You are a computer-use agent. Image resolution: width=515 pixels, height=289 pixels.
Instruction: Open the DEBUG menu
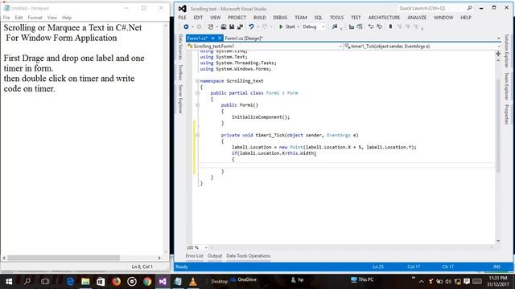click(280, 18)
